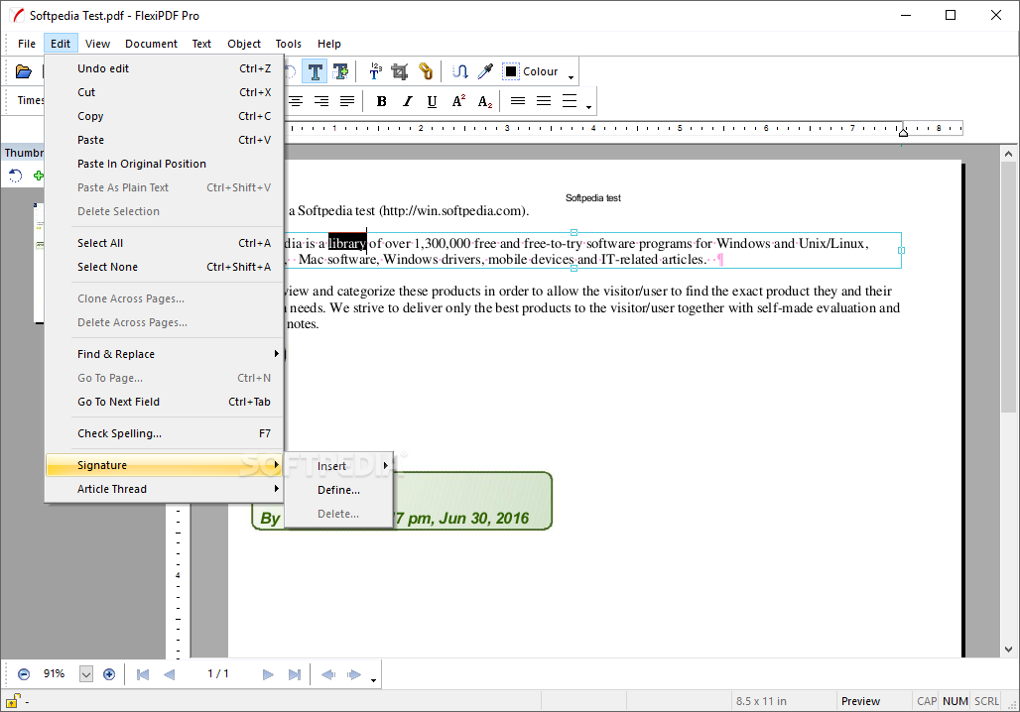Choose Go To Next Field
This screenshot has height=712, width=1020.
(x=164, y=402)
